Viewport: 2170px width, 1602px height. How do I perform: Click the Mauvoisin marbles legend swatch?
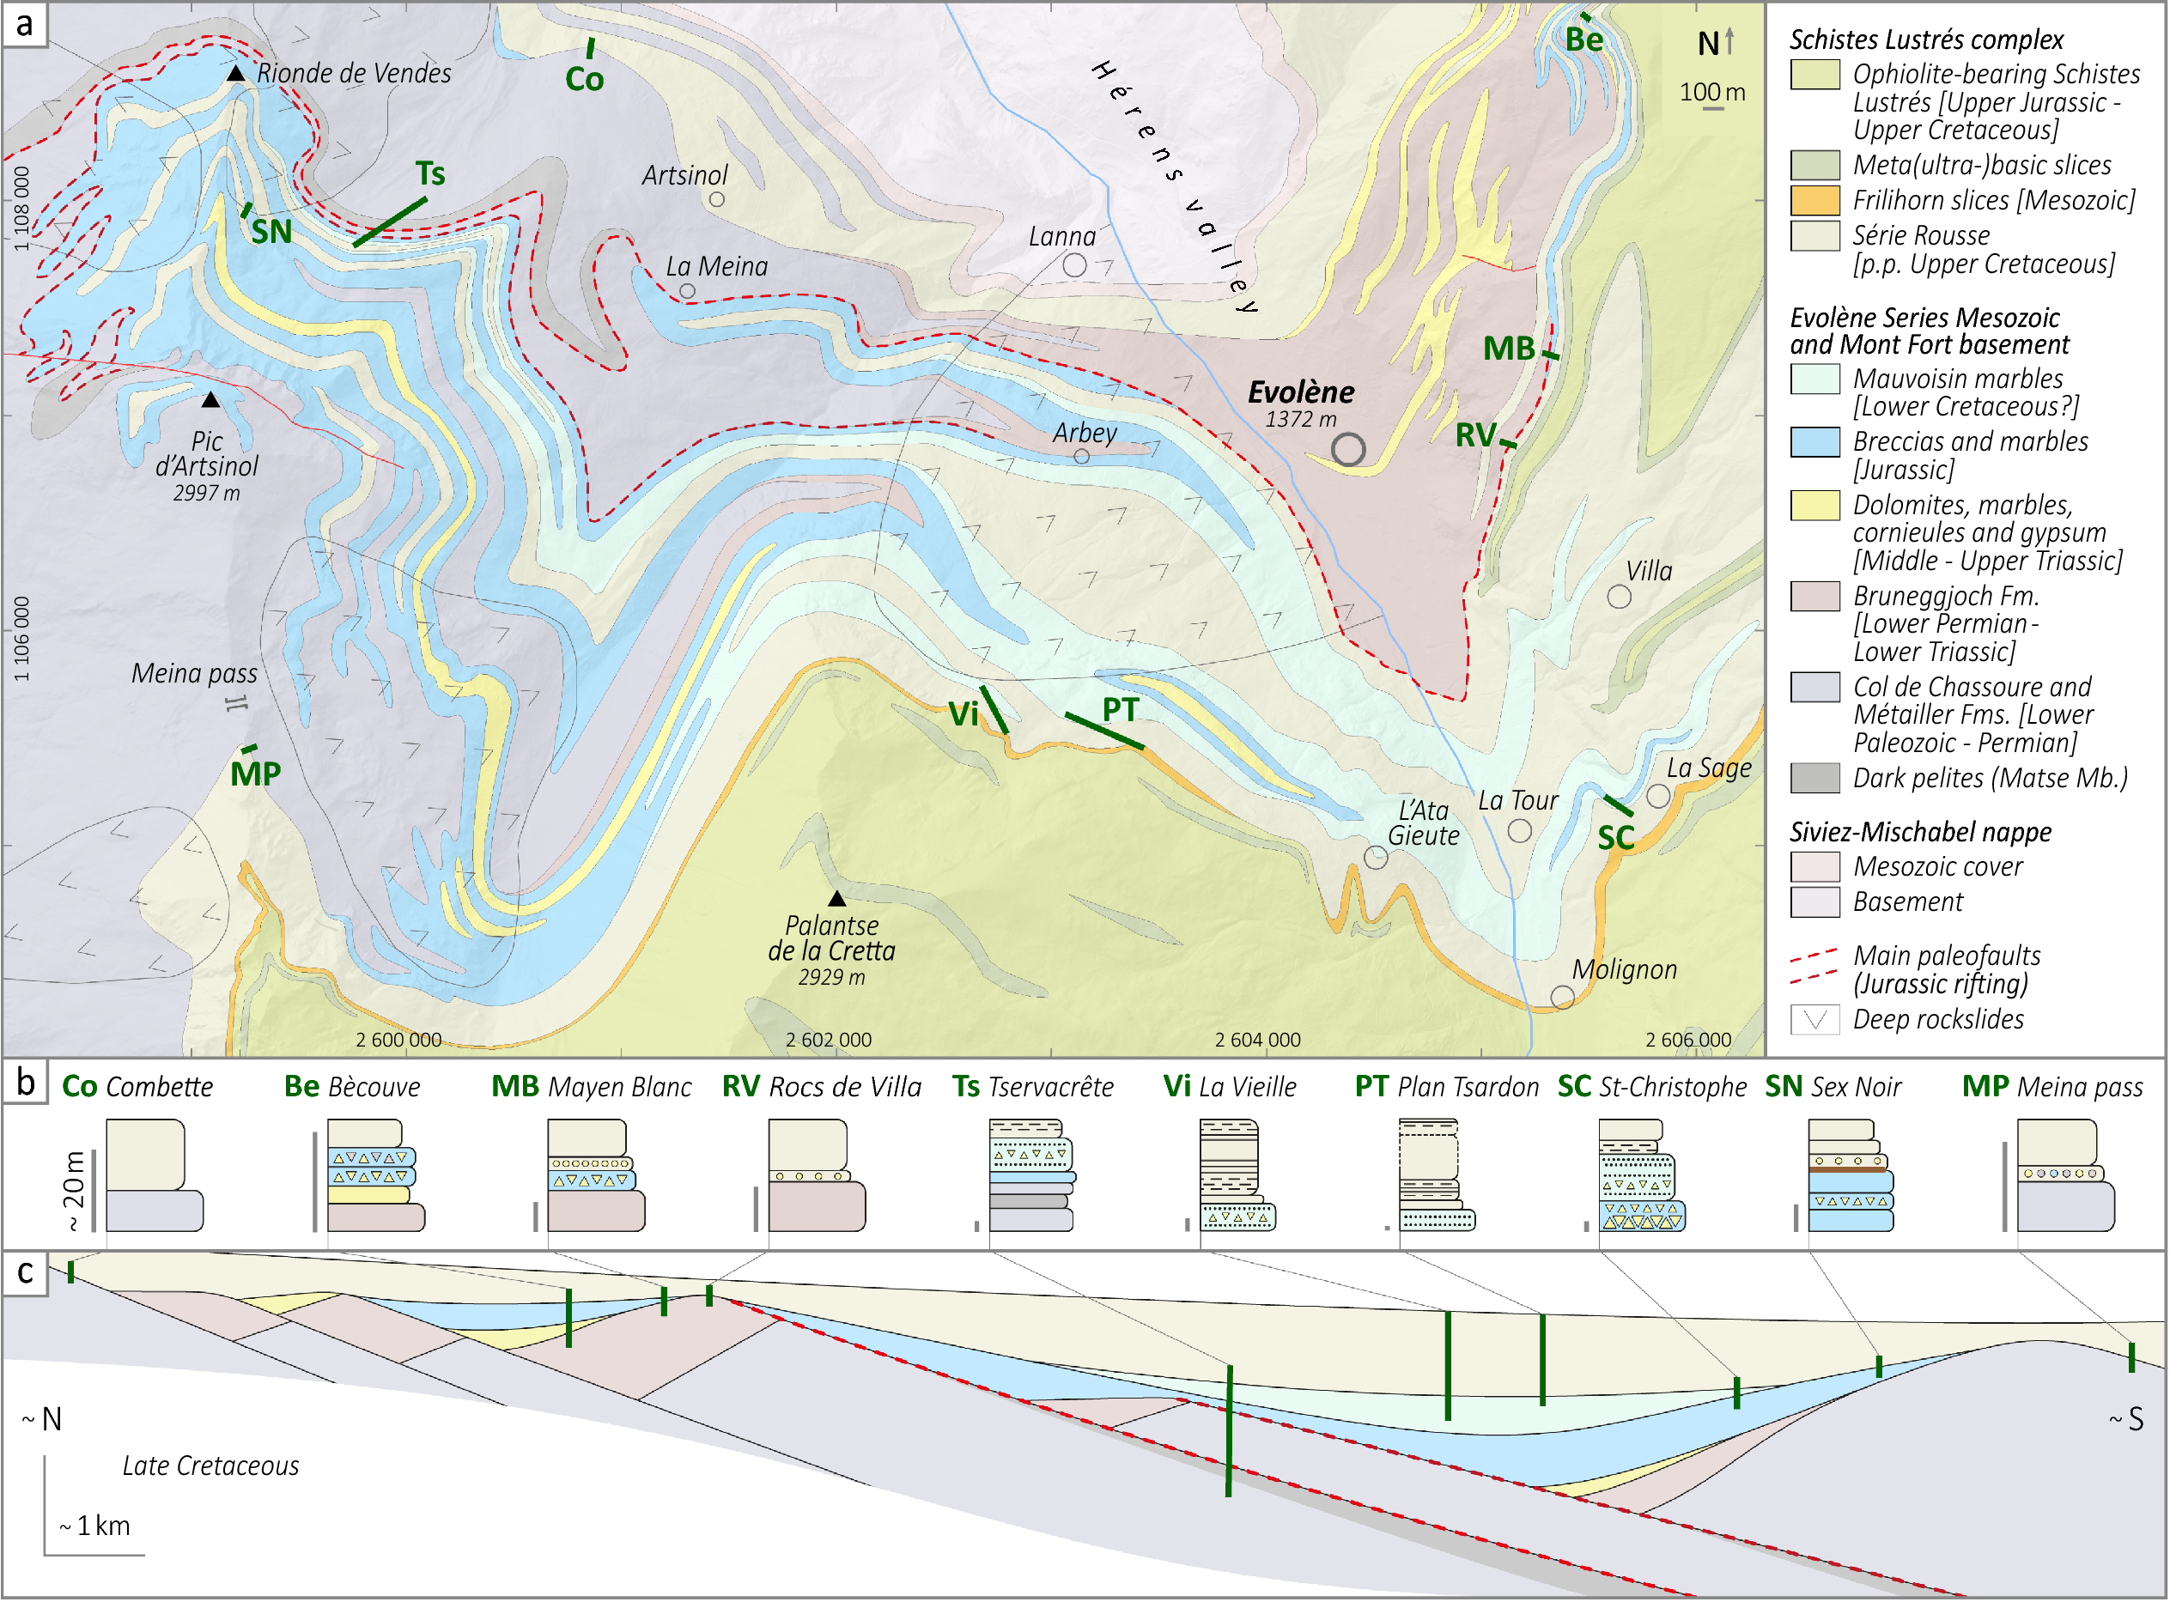point(1815,379)
